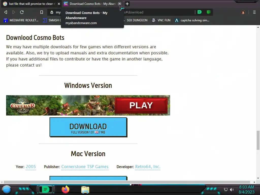Click the browser forward arrow
This screenshot has height=195, width=260.
pyautogui.click(x=14, y=12)
